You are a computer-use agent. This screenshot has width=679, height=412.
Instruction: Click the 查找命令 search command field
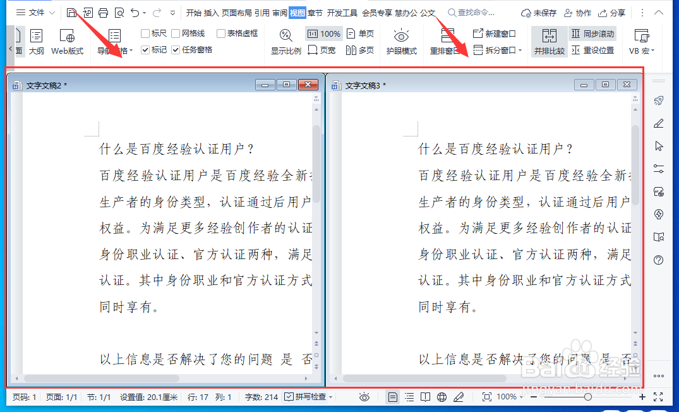pyautogui.click(x=471, y=13)
